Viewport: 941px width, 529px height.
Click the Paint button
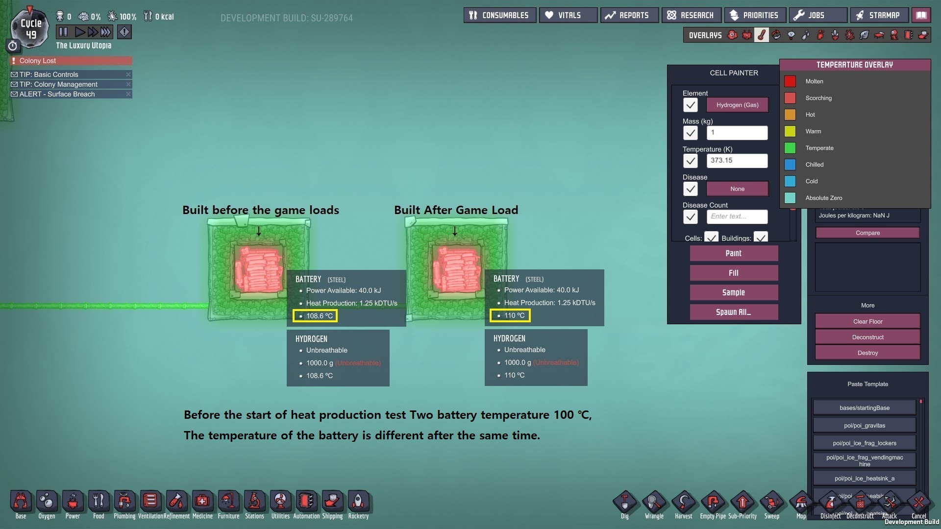point(733,253)
